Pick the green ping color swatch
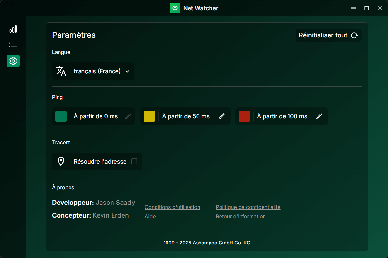 pos(61,116)
